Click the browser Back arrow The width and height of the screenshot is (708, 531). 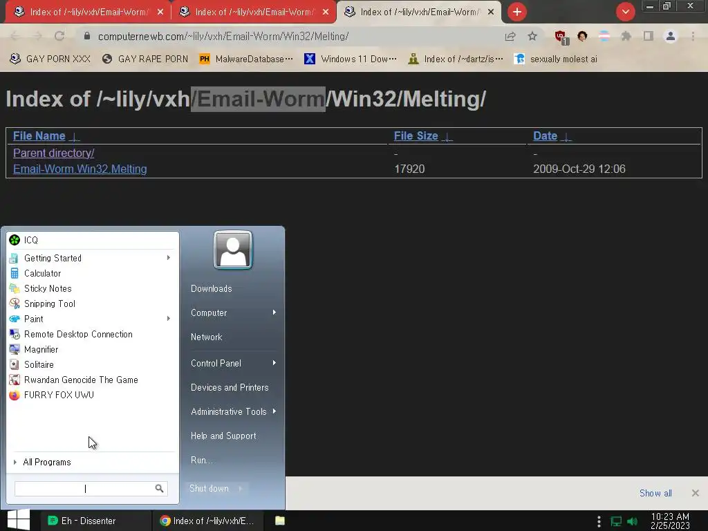coord(15,36)
